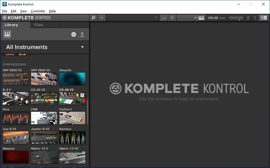Select the Matrix-12 V2 thumbnail
270x168 pixels.
tap(72, 157)
